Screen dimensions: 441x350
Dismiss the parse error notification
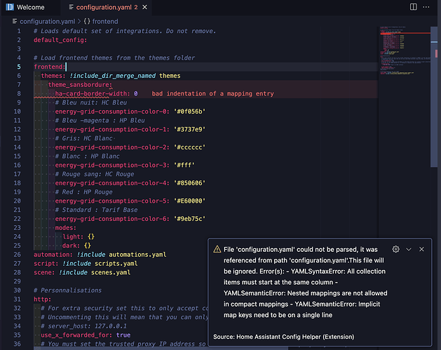click(x=421, y=249)
